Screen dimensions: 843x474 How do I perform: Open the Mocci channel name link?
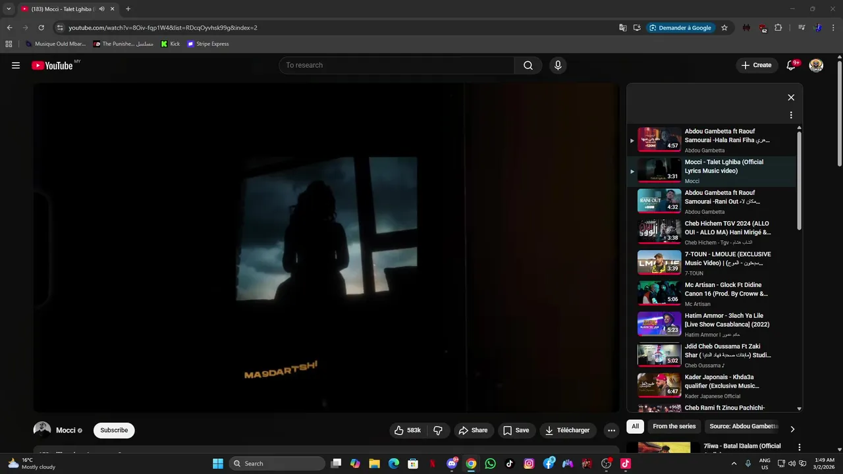(x=65, y=431)
